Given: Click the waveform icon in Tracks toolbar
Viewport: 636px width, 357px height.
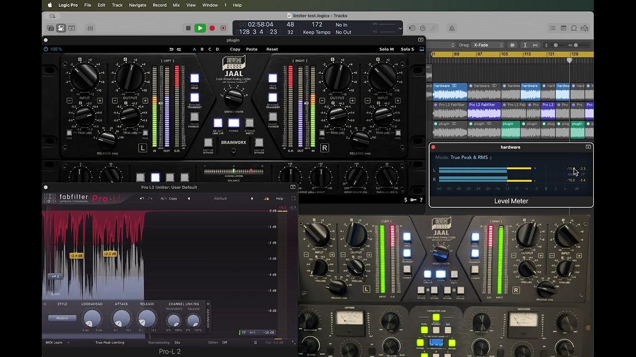Looking at the screenshot, I should [x=513, y=45].
